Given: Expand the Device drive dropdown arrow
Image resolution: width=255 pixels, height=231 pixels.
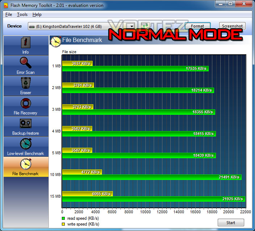Looking at the screenshot, I should point(132,26).
